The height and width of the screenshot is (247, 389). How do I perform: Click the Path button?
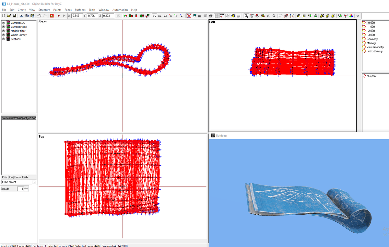tap(25, 177)
